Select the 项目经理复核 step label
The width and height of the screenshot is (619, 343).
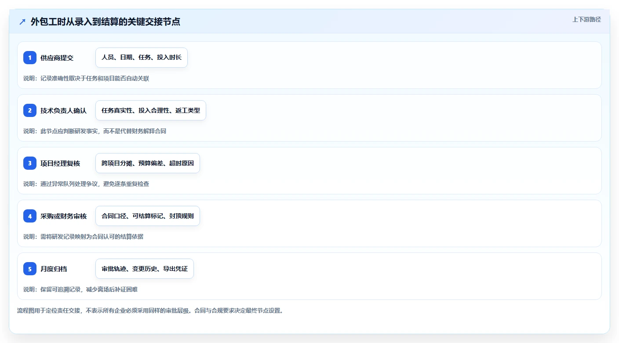(x=60, y=163)
